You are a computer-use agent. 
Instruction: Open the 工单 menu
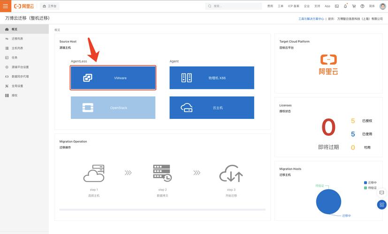tap(281, 6)
